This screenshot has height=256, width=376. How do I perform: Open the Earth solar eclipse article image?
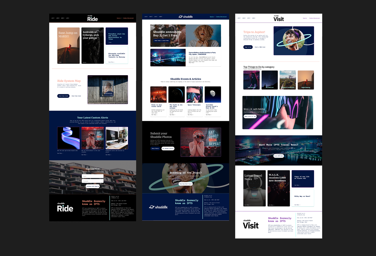(x=176, y=94)
